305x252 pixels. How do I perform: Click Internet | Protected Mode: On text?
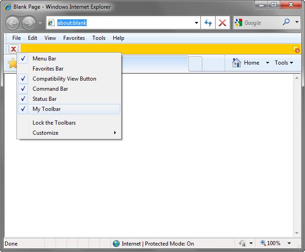158,244
